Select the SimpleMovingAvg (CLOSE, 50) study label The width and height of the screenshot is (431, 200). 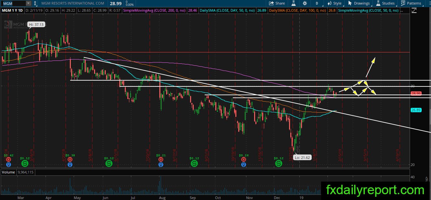tap(368, 10)
